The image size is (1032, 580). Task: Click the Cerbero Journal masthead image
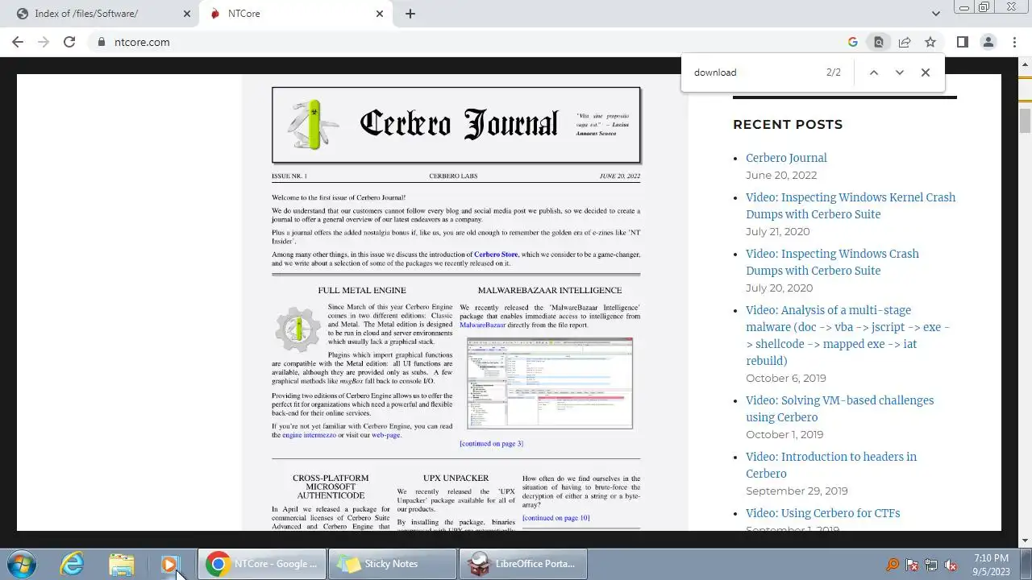pos(456,125)
